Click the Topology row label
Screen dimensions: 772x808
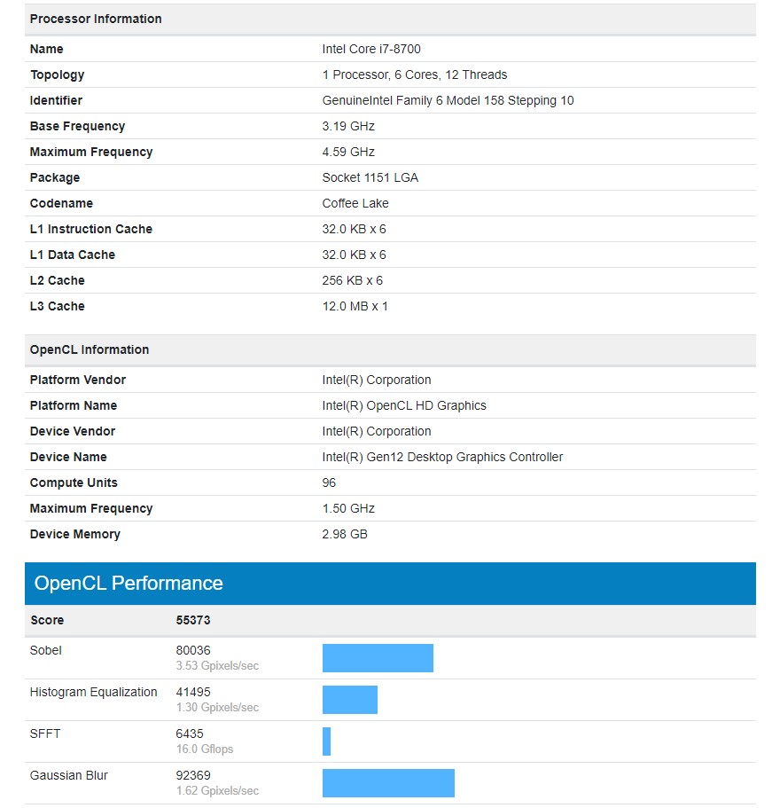(x=58, y=75)
